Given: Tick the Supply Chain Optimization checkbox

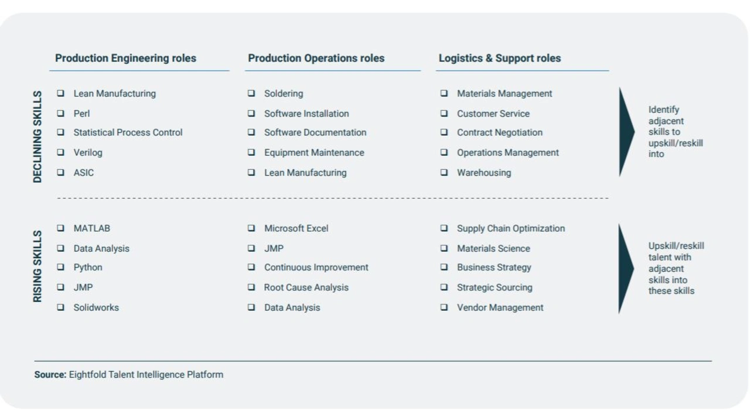Looking at the screenshot, I should [x=444, y=228].
